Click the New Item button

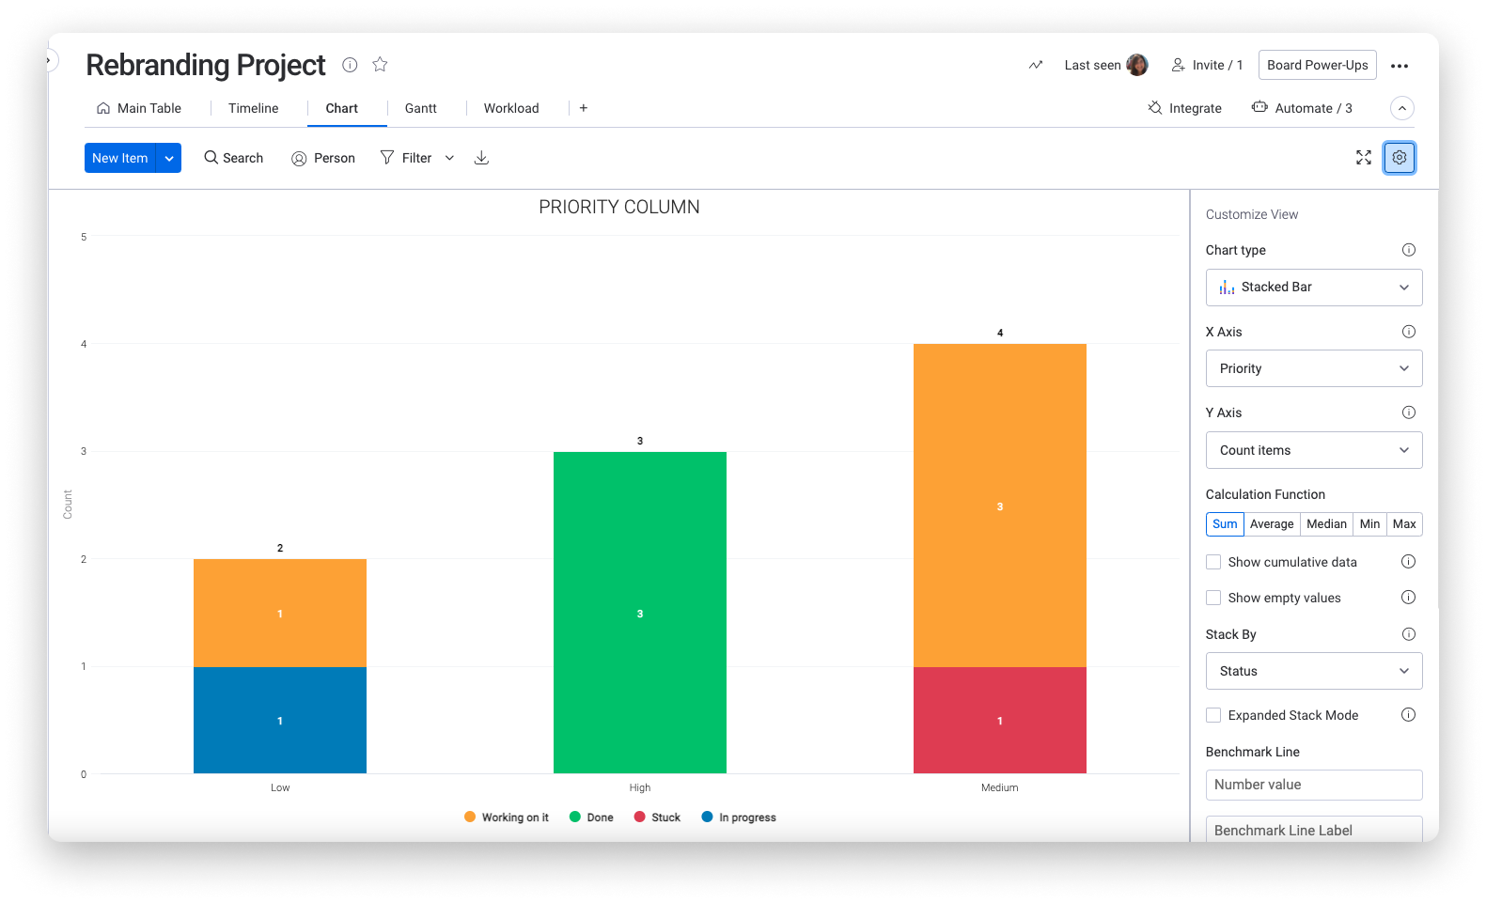point(120,158)
